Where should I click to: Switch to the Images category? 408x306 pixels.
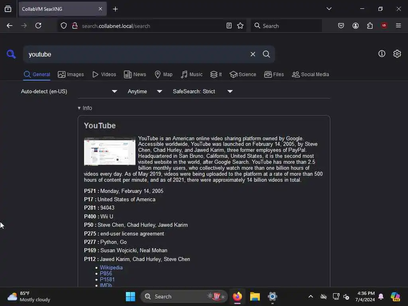coord(71,75)
